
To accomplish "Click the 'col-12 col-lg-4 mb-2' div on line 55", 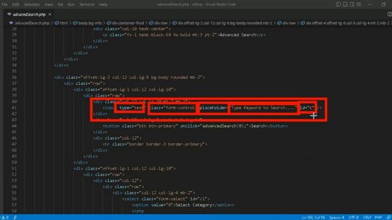I will coord(154,193).
